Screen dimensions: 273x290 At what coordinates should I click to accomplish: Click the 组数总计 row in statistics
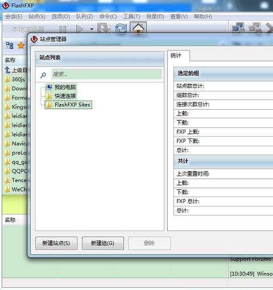point(224,96)
